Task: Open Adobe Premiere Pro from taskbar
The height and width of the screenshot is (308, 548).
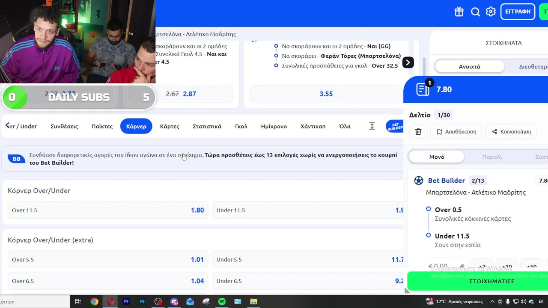Action: tap(126, 302)
